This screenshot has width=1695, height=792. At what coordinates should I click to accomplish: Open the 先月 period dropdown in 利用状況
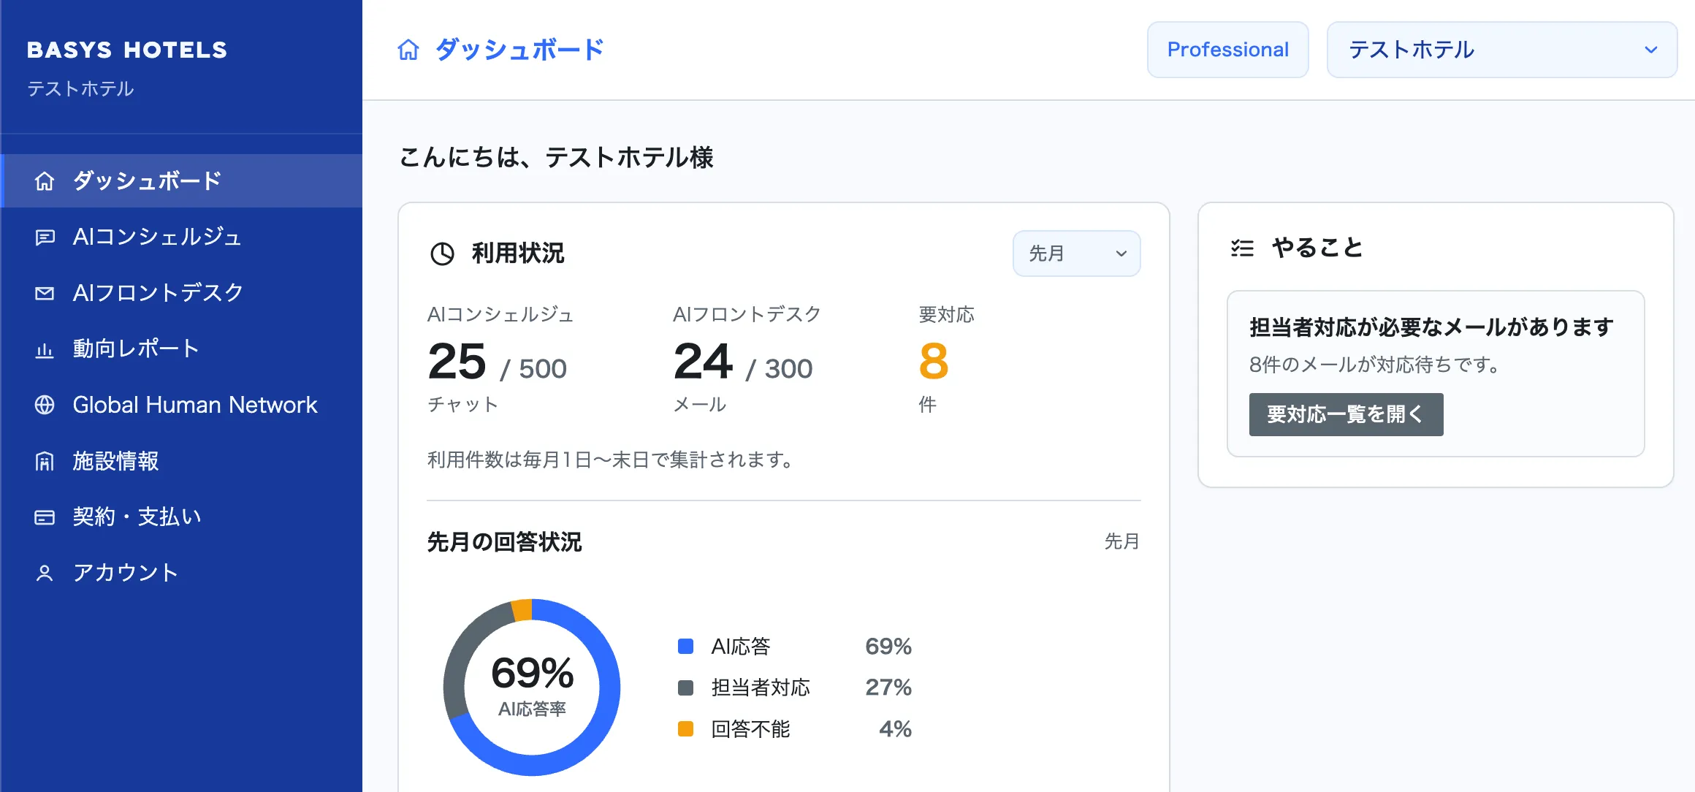coord(1076,254)
